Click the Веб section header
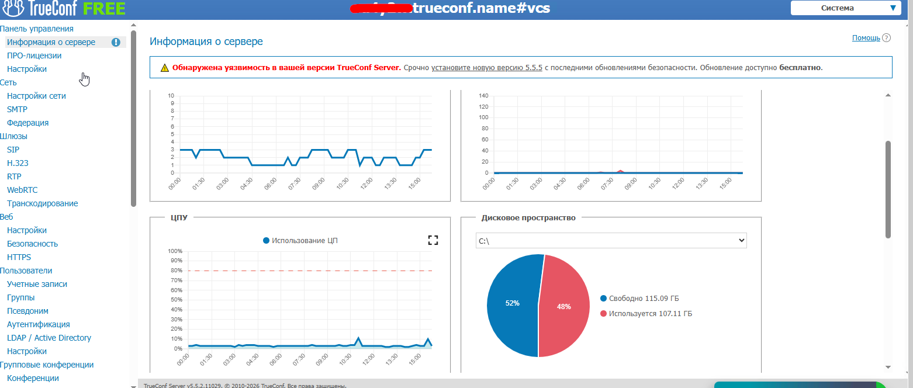913x388 pixels. (6, 217)
